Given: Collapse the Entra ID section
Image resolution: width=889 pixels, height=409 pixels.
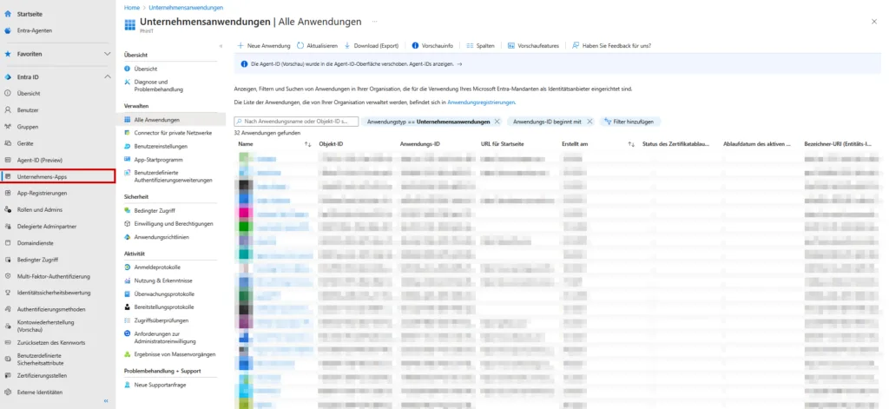Looking at the screenshot, I should pos(108,77).
